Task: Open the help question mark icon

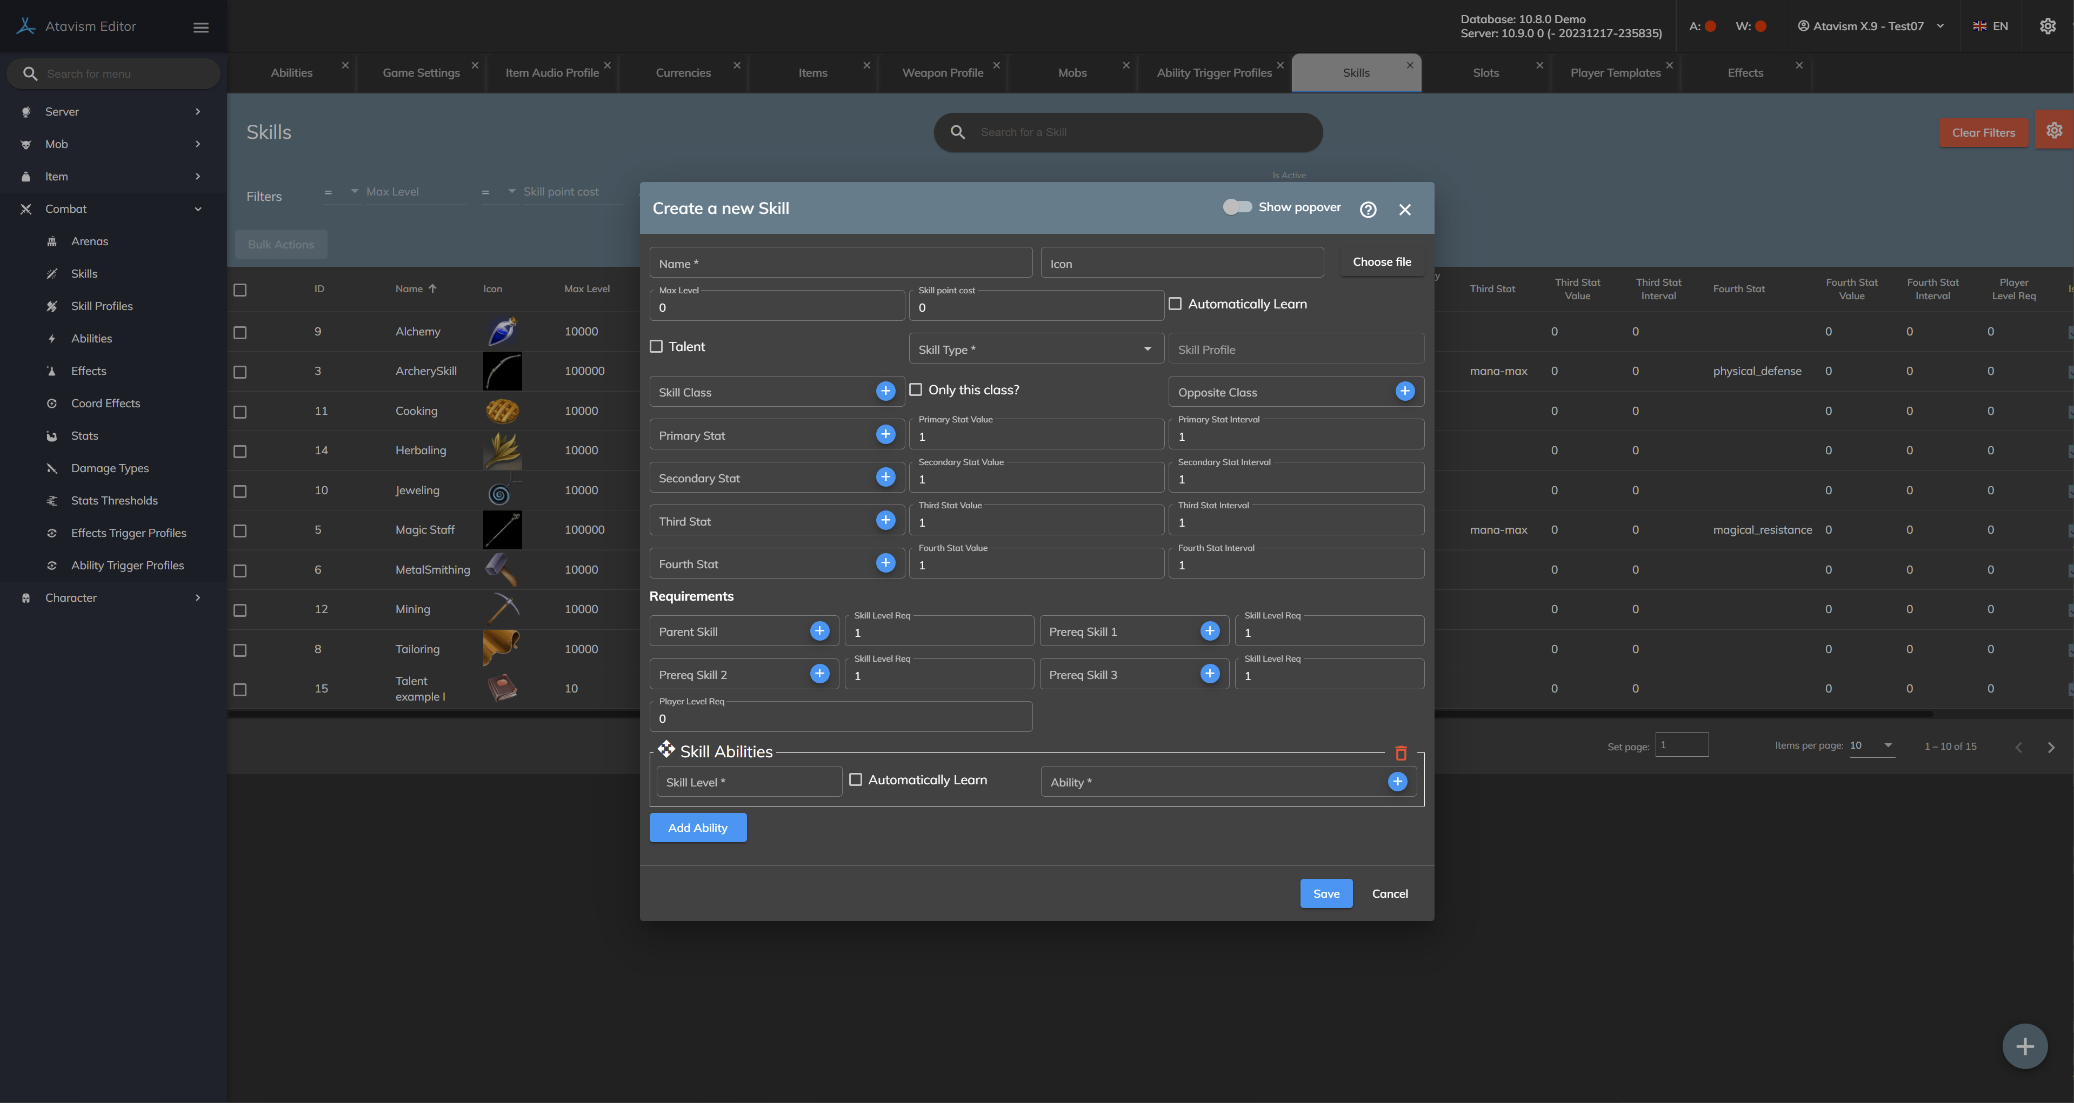Action: point(1368,209)
